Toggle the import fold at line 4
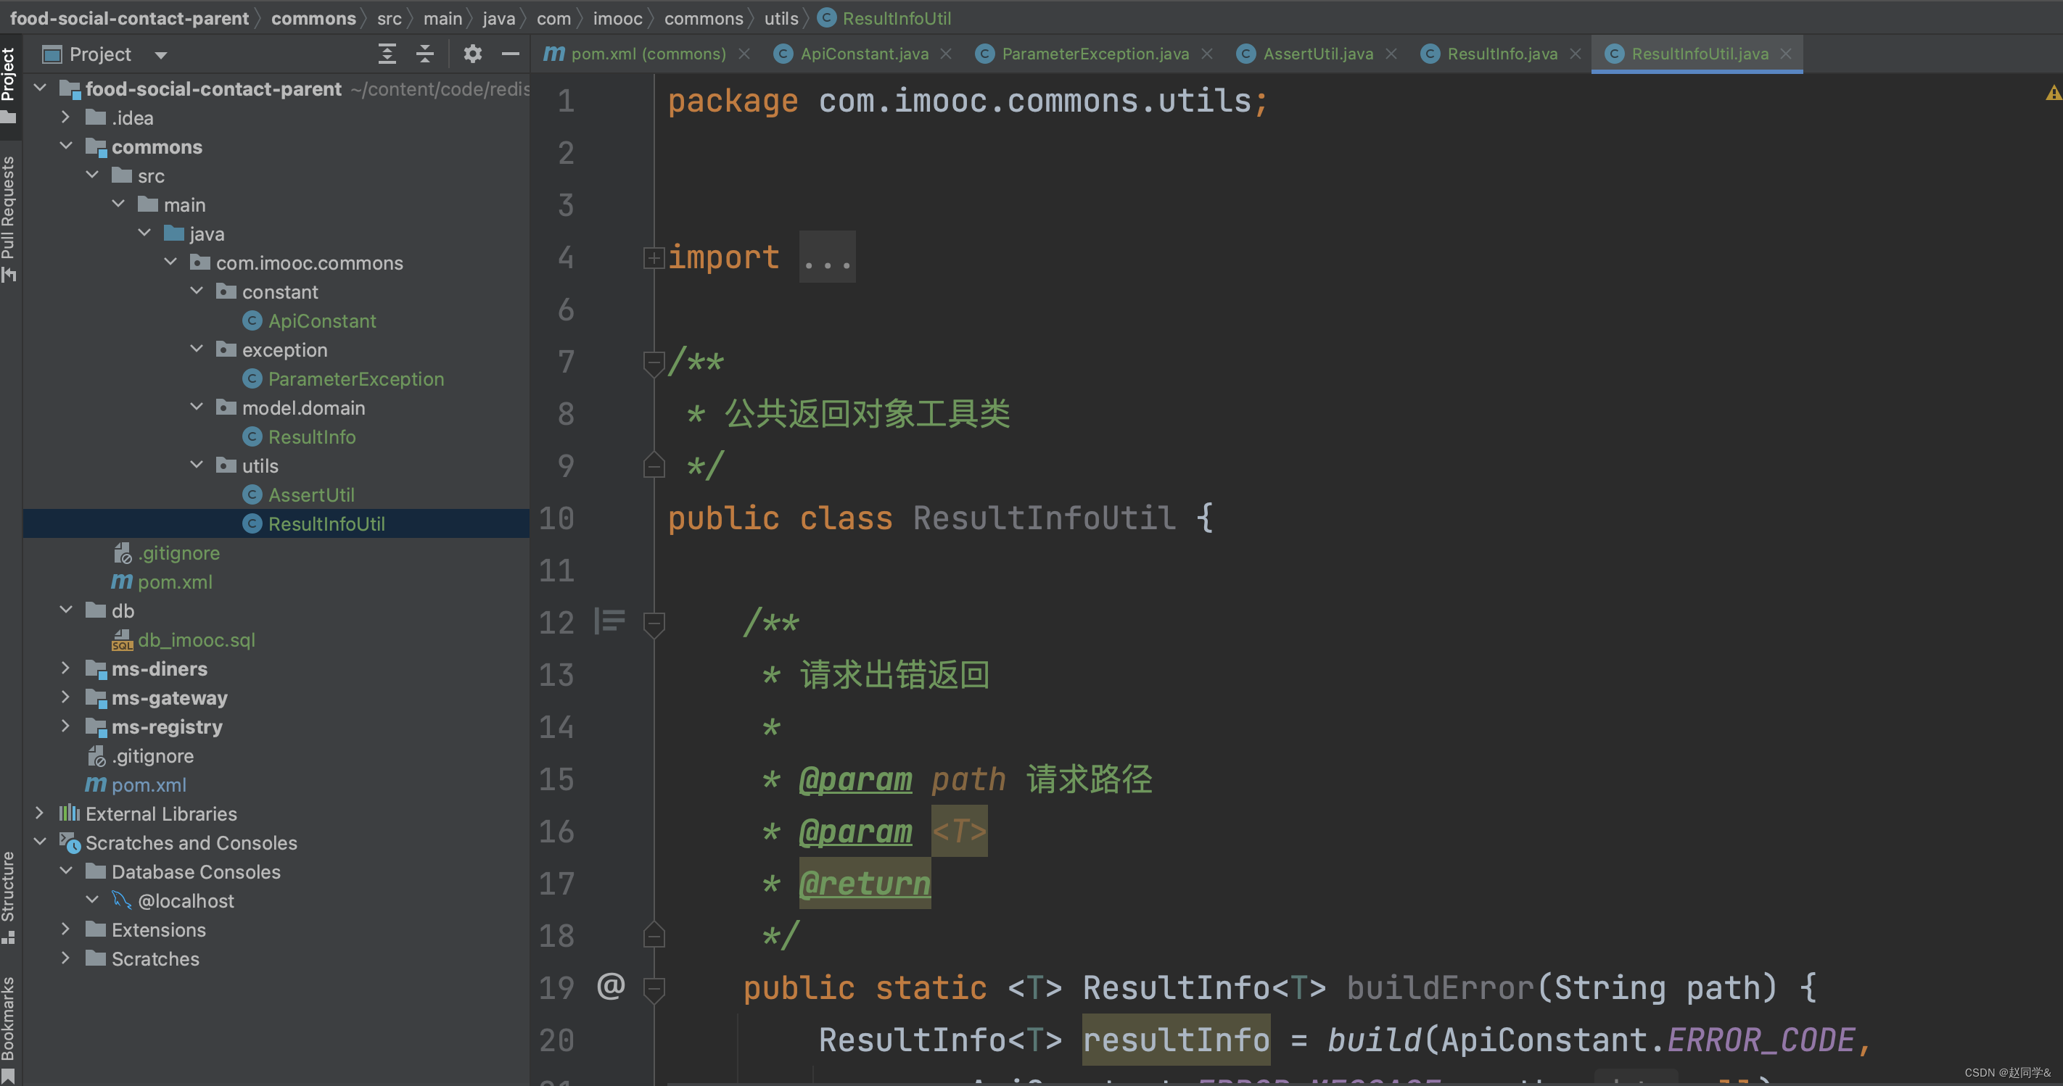Viewport: 2063px width, 1086px height. point(654,257)
